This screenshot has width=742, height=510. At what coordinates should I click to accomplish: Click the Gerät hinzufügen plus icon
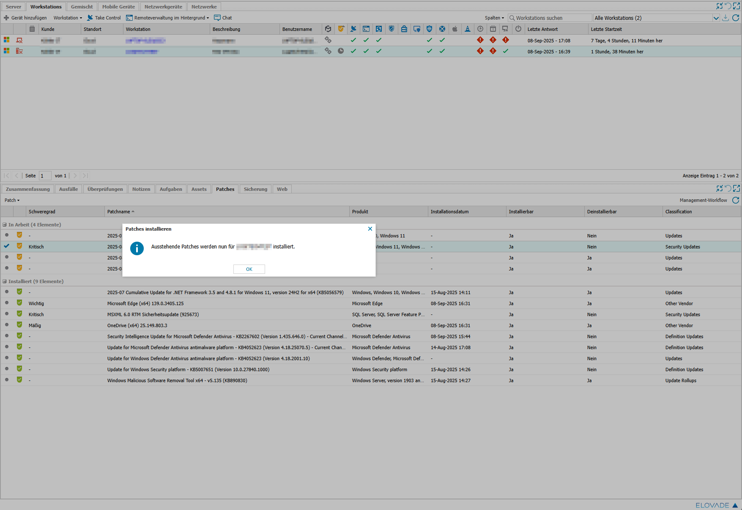pyautogui.click(x=6, y=18)
